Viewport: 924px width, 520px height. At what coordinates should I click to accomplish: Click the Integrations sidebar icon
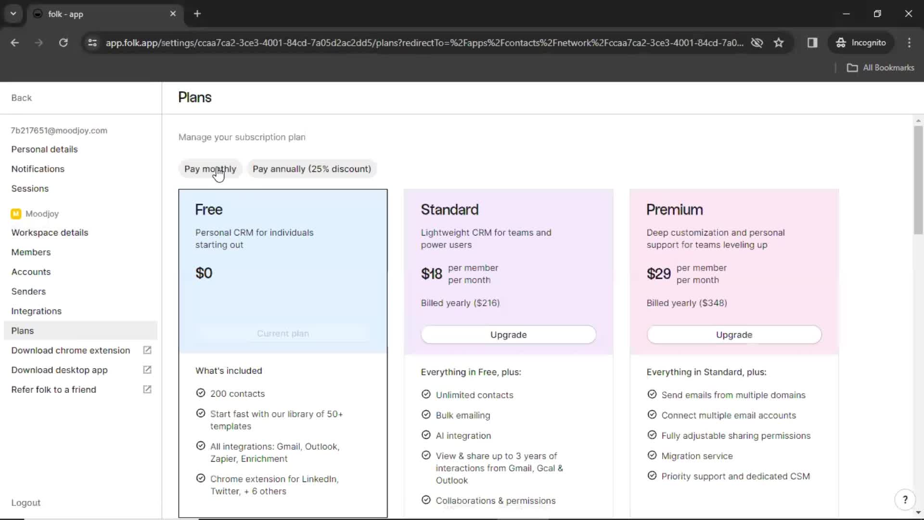click(x=36, y=311)
